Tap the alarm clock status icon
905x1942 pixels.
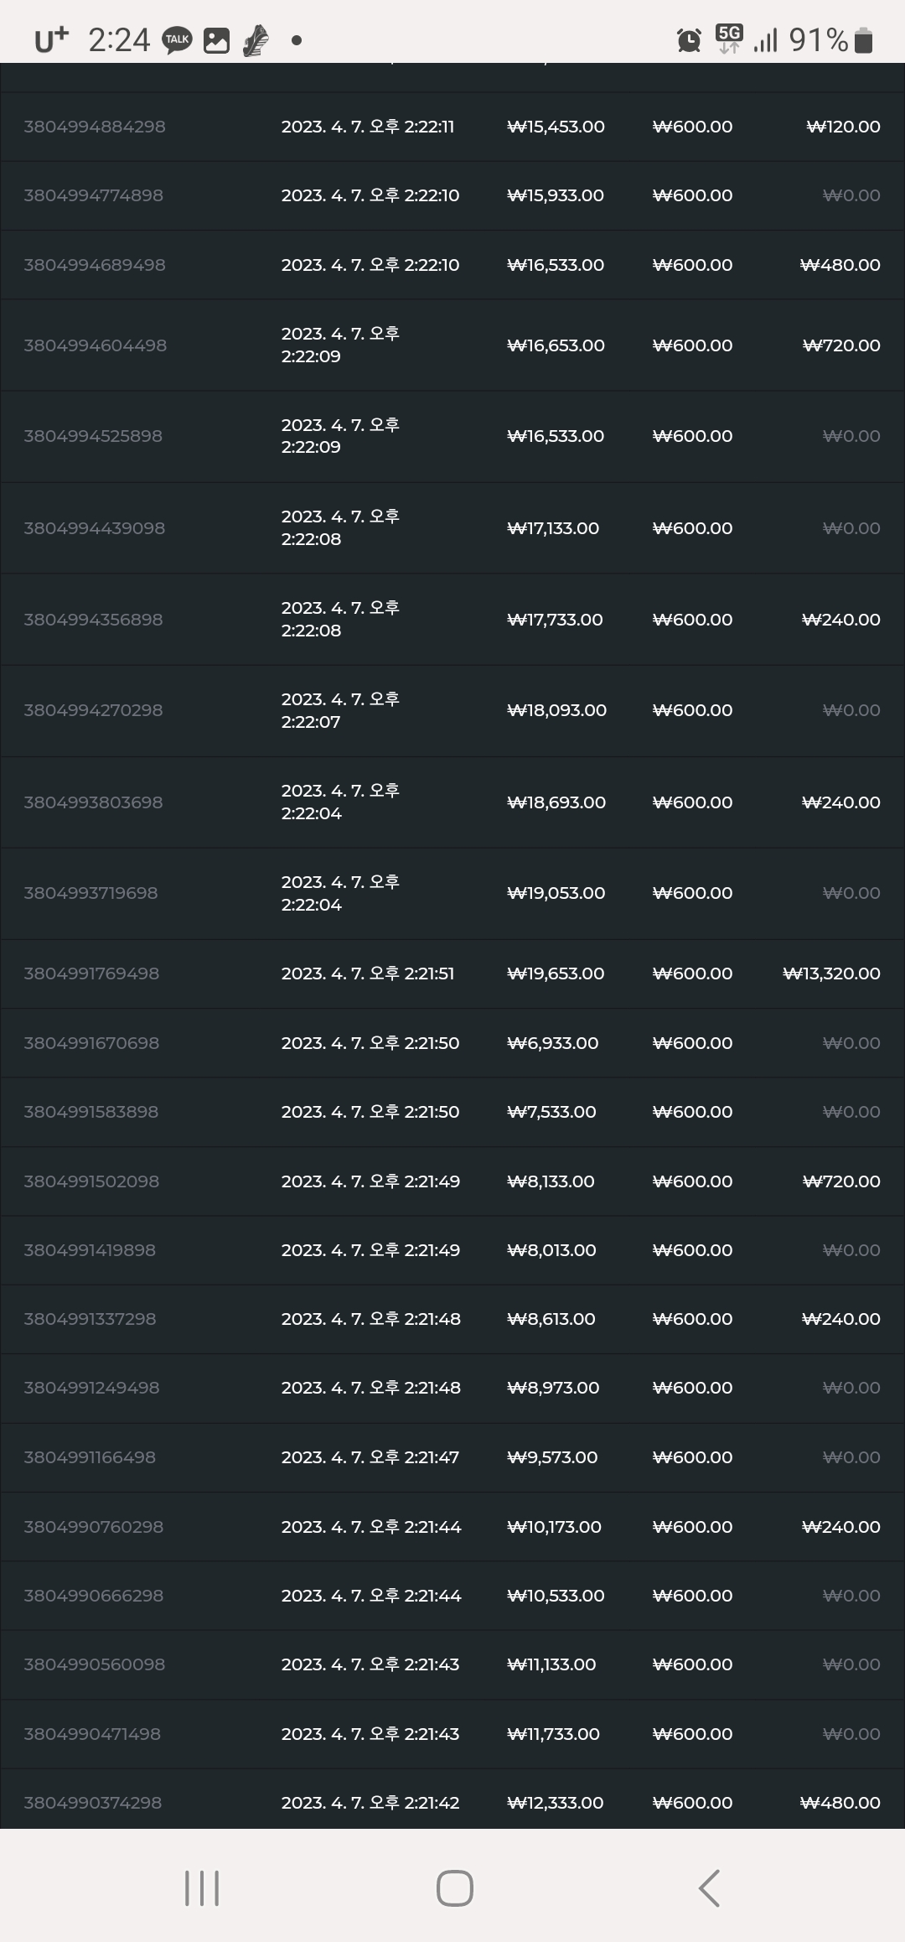point(689,39)
